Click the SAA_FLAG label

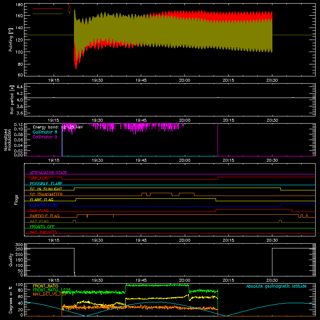pos(39,210)
